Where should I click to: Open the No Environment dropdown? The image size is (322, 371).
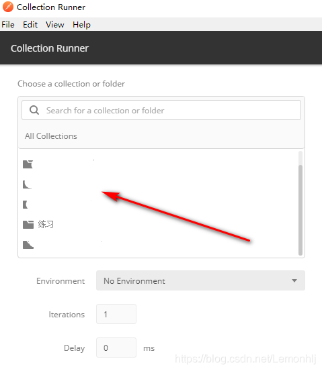tap(200, 280)
